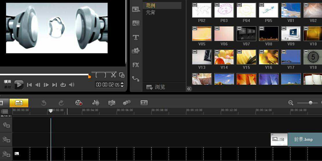This screenshot has width=322, height=161.
Task: Adjust the timecode stepper arrows
Action: click(x=122, y=85)
